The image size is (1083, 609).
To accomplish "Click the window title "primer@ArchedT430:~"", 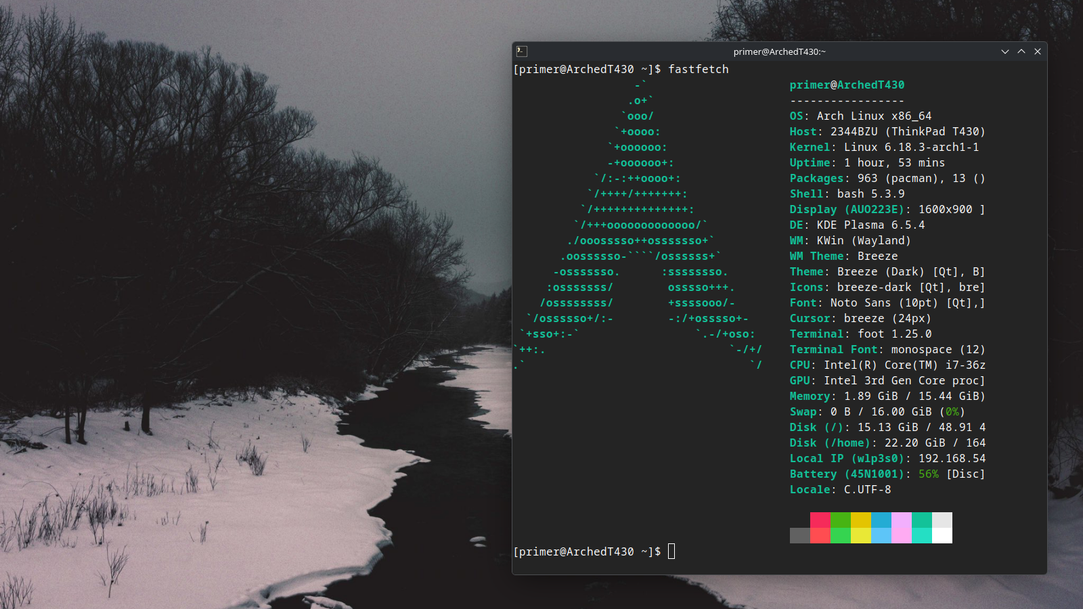I will 780,51.
